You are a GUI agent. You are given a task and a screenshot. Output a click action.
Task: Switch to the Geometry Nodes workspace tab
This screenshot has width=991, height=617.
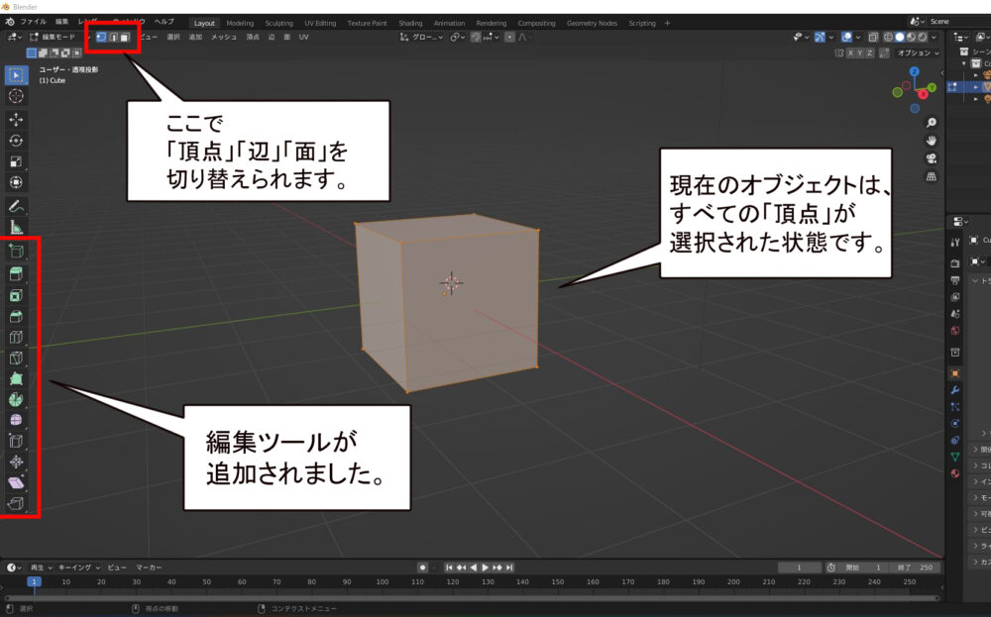point(592,24)
